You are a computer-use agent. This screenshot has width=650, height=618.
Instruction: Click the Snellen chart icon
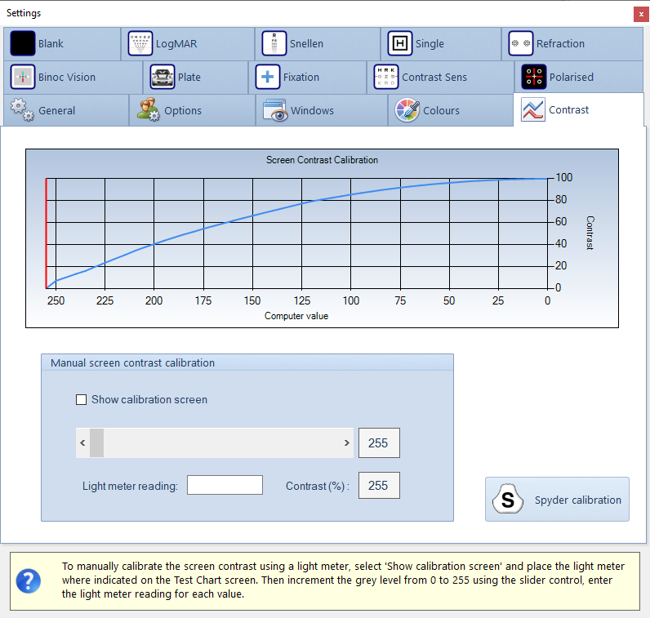(274, 43)
